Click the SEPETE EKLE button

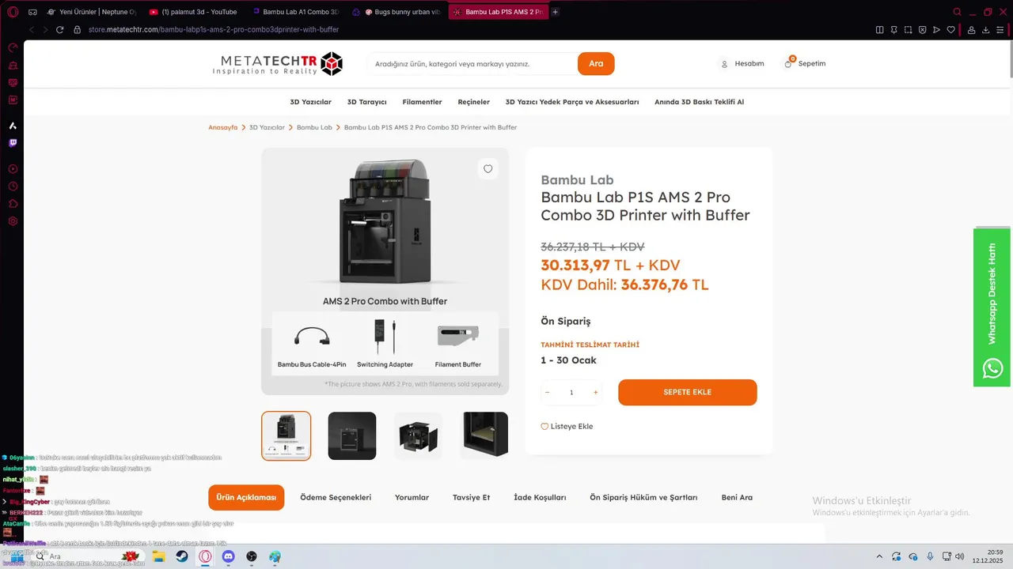[687, 392]
